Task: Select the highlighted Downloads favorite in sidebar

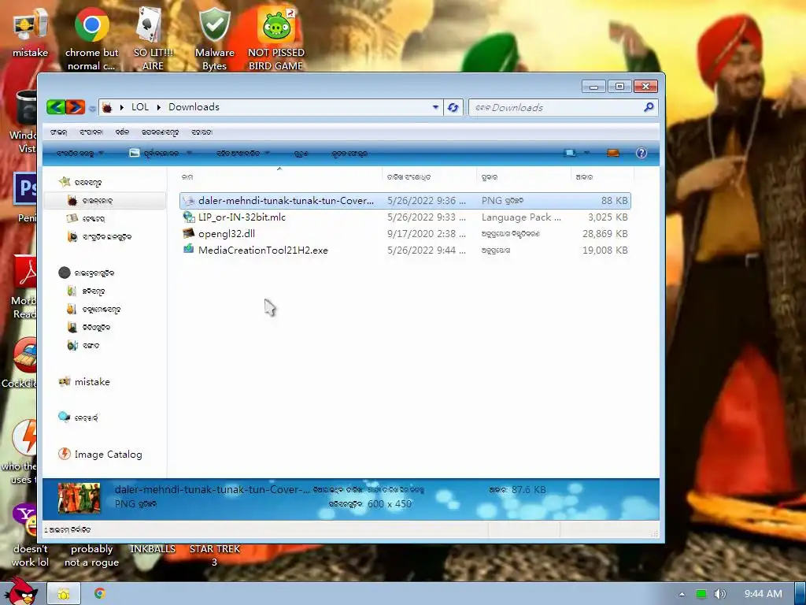Action: point(105,201)
